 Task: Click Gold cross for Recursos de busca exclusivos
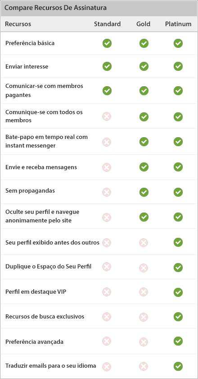[x=144, y=317]
